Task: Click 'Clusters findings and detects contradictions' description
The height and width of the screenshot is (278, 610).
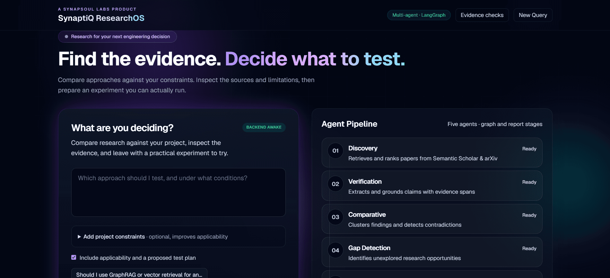Action: pyautogui.click(x=405, y=225)
